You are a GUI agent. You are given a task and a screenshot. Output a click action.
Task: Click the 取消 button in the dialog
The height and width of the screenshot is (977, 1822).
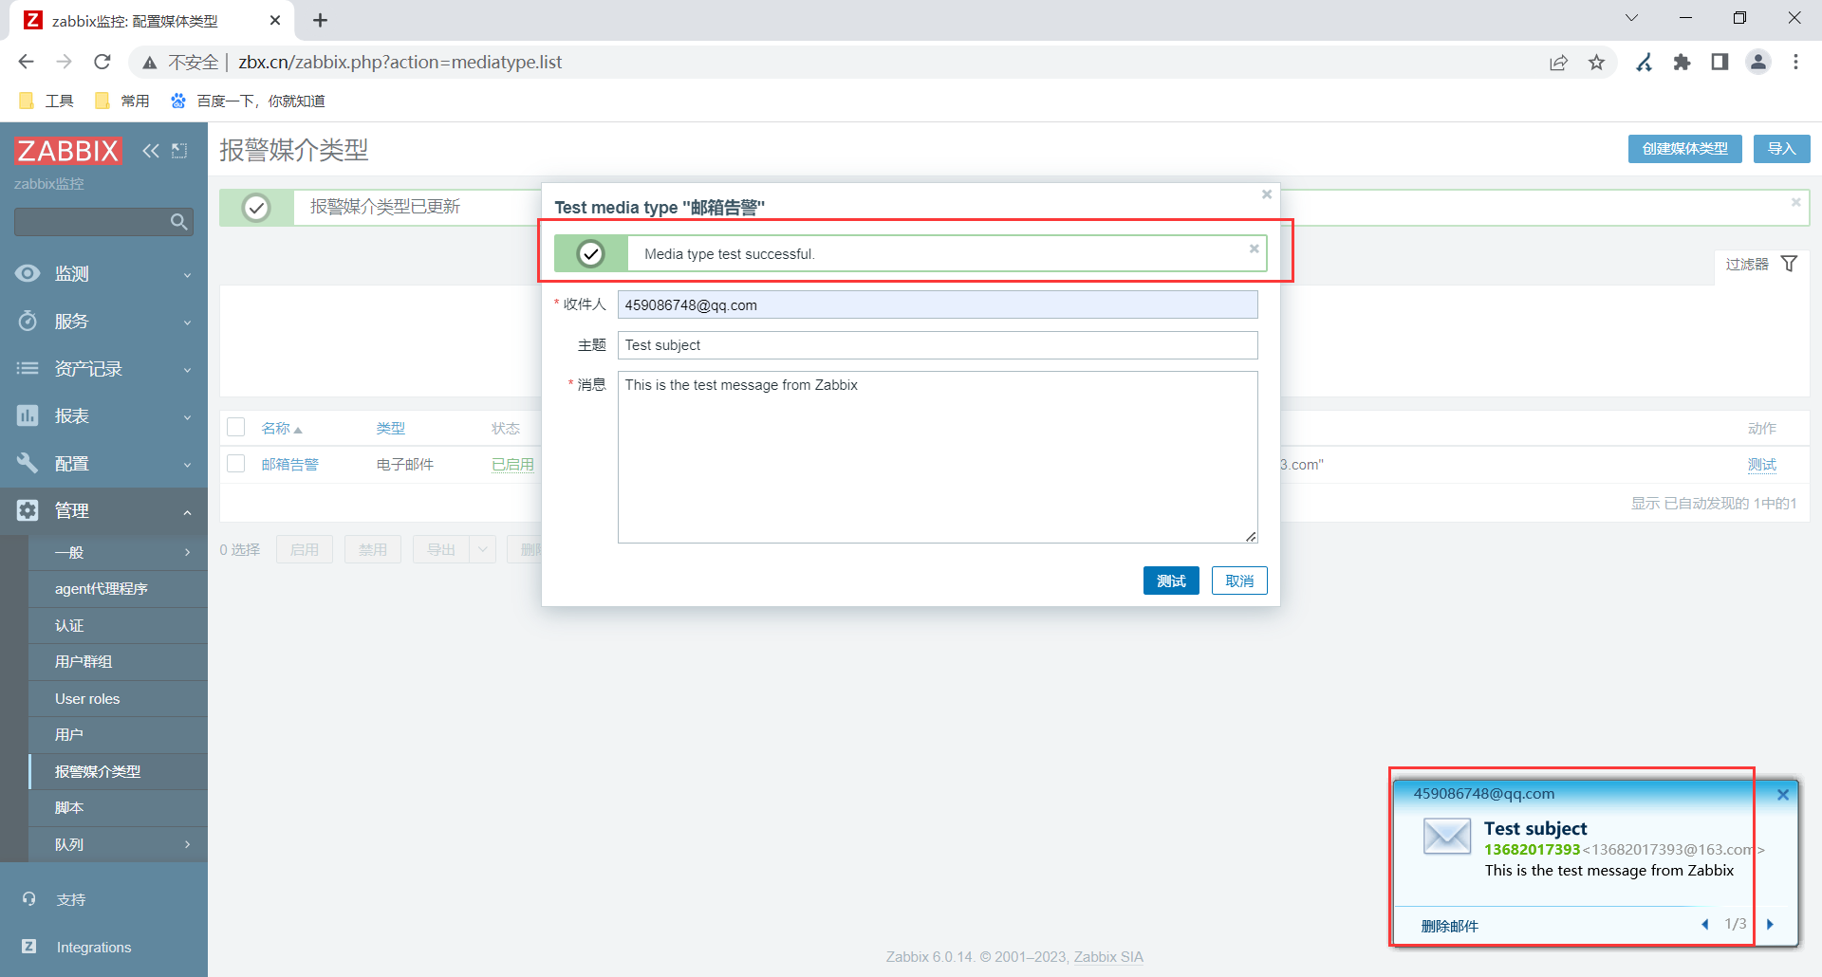point(1239,581)
